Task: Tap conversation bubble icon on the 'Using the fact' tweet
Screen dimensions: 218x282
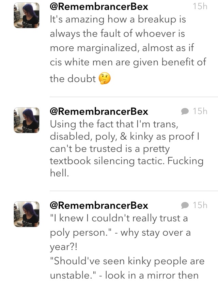Action: click(x=185, y=111)
